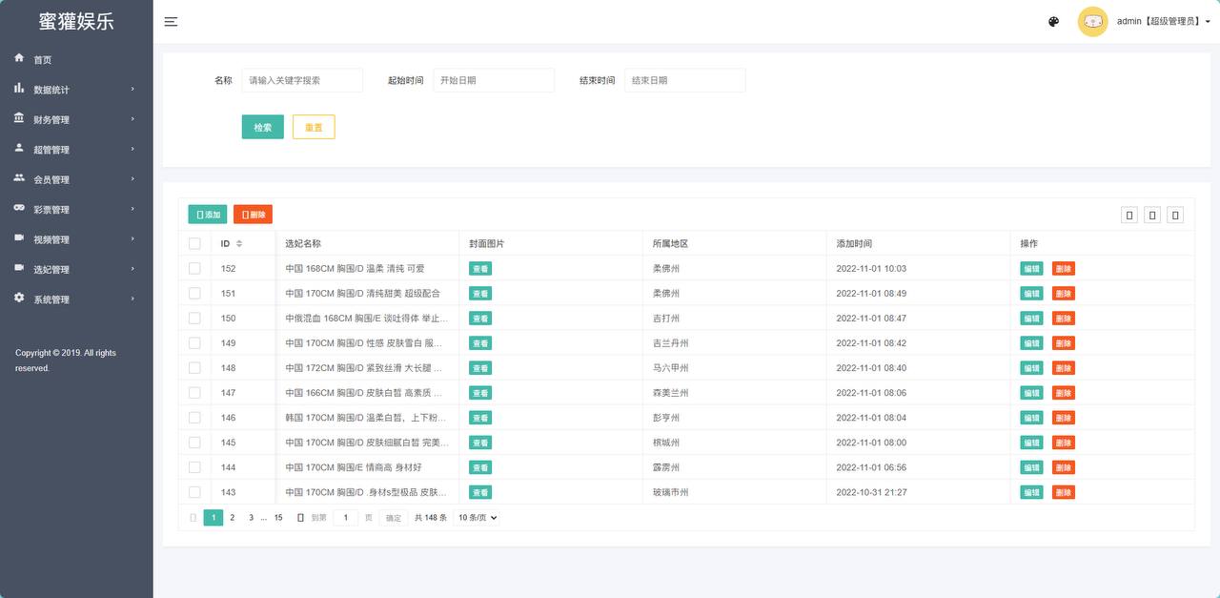Click the 视频管理 video icon in sidebar

point(19,238)
